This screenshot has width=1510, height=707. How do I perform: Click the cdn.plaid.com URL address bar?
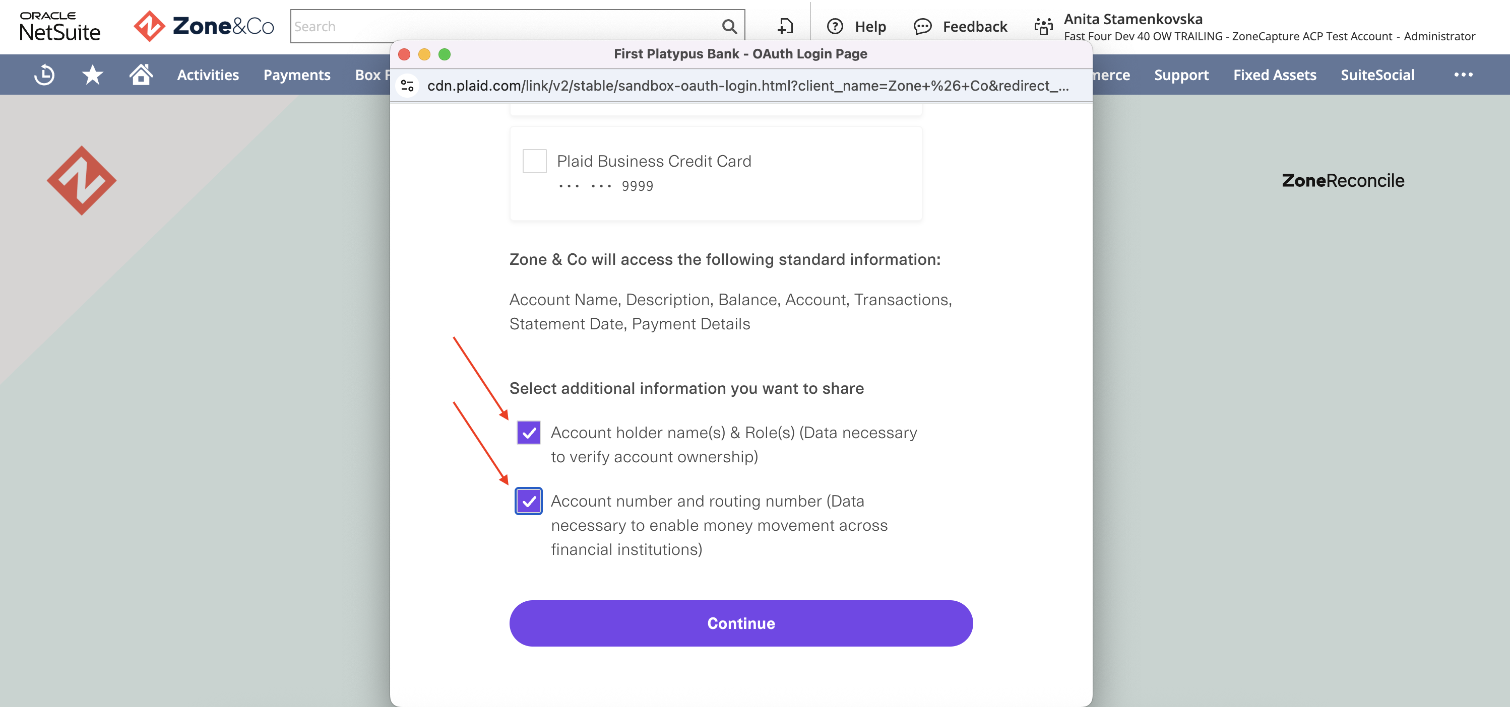[748, 86]
